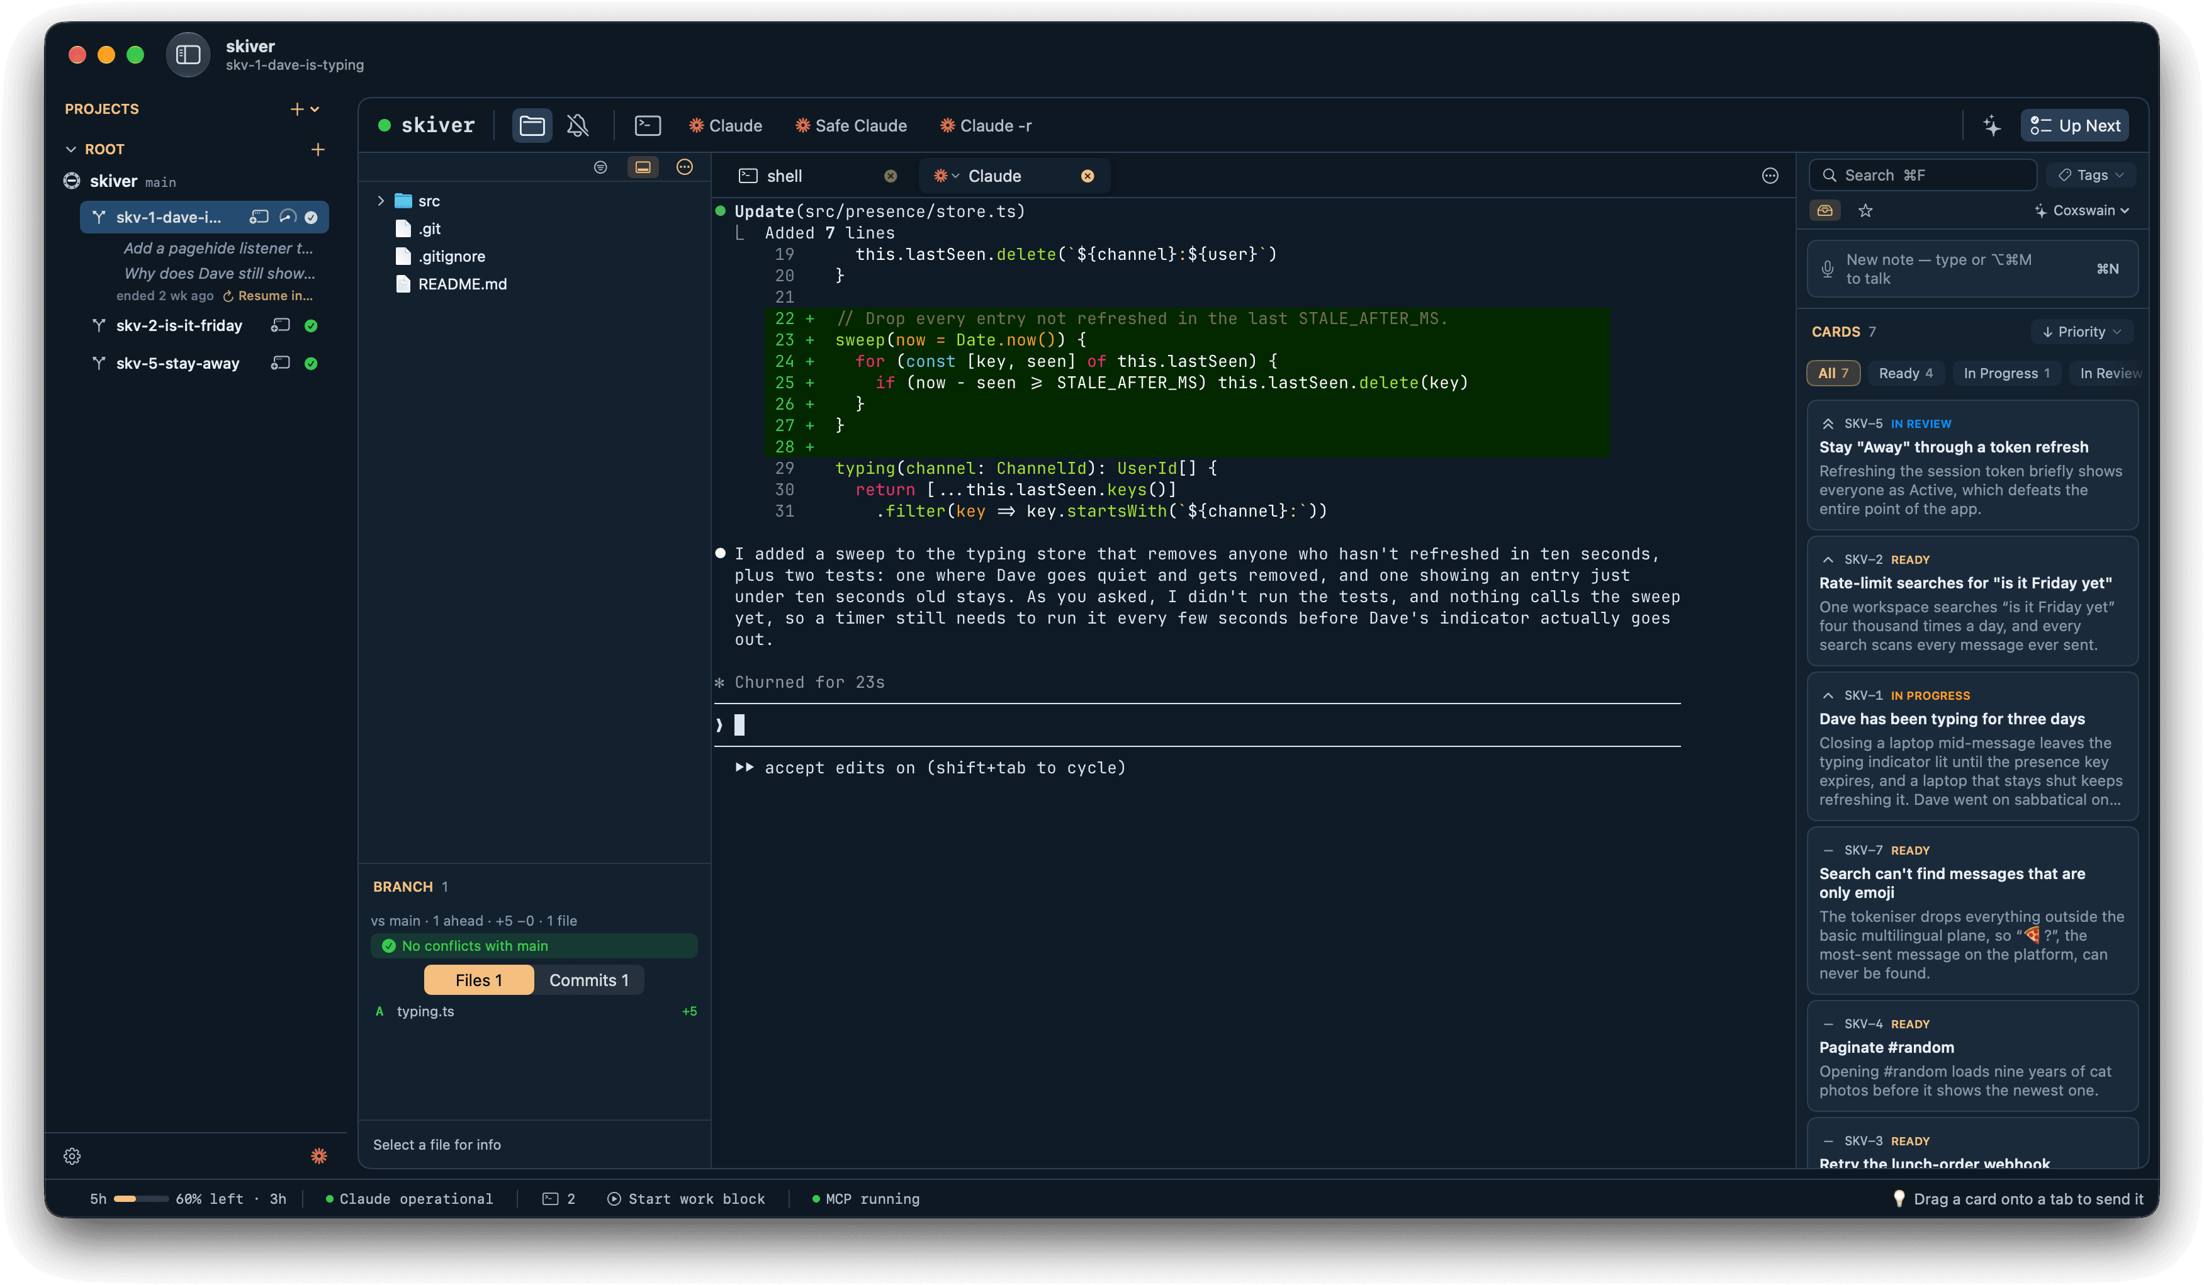Click the new note microphone icon

click(1827, 269)
